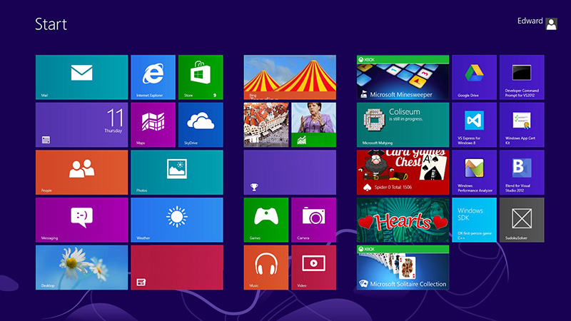Open the Camera tile
The width and height of the screenshot is (571, 321).
point(313,220)
